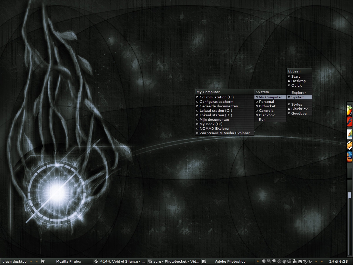Expand the BlackBox submenu in bbLean menu
The width and height of the screenshot is (353, 265).
[x=300, y=109]
